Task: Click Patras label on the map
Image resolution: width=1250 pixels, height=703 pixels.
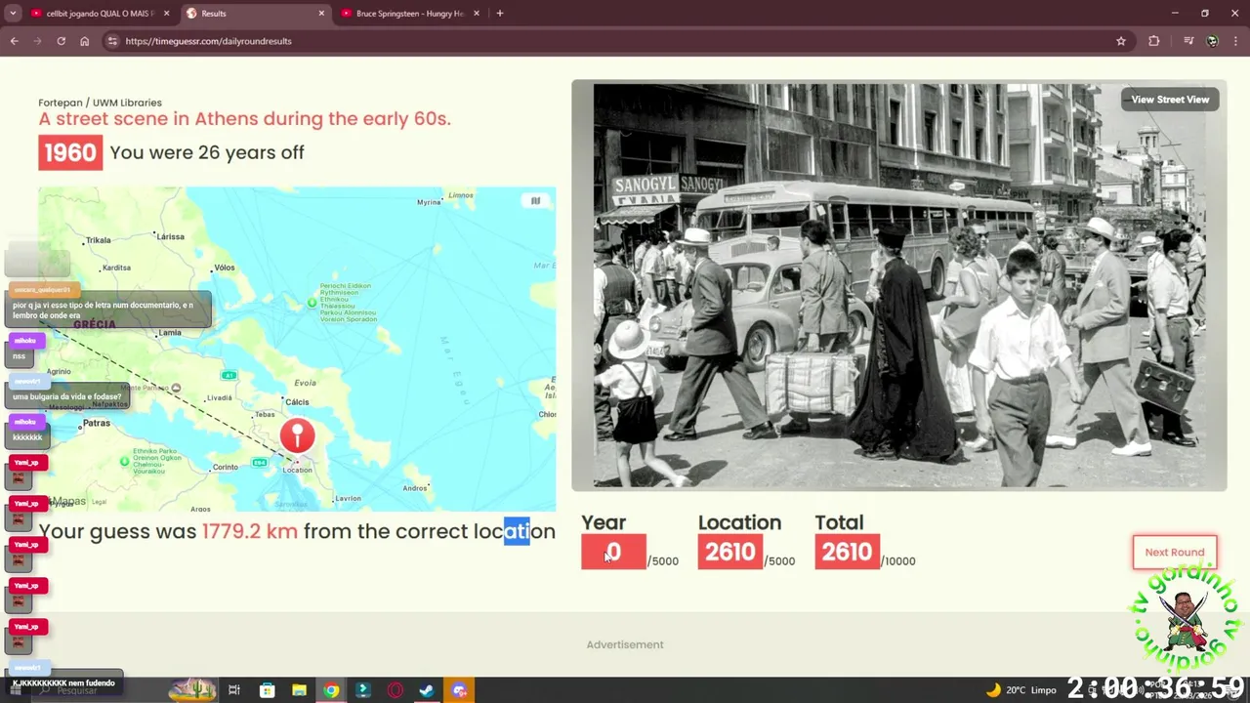Action: [96, 424]
